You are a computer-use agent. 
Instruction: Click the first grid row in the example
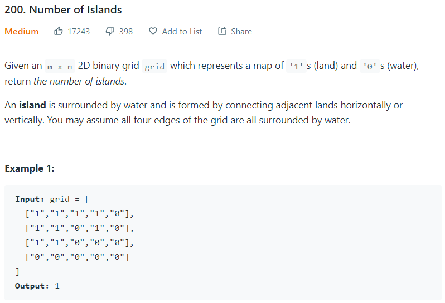(79, 213)
